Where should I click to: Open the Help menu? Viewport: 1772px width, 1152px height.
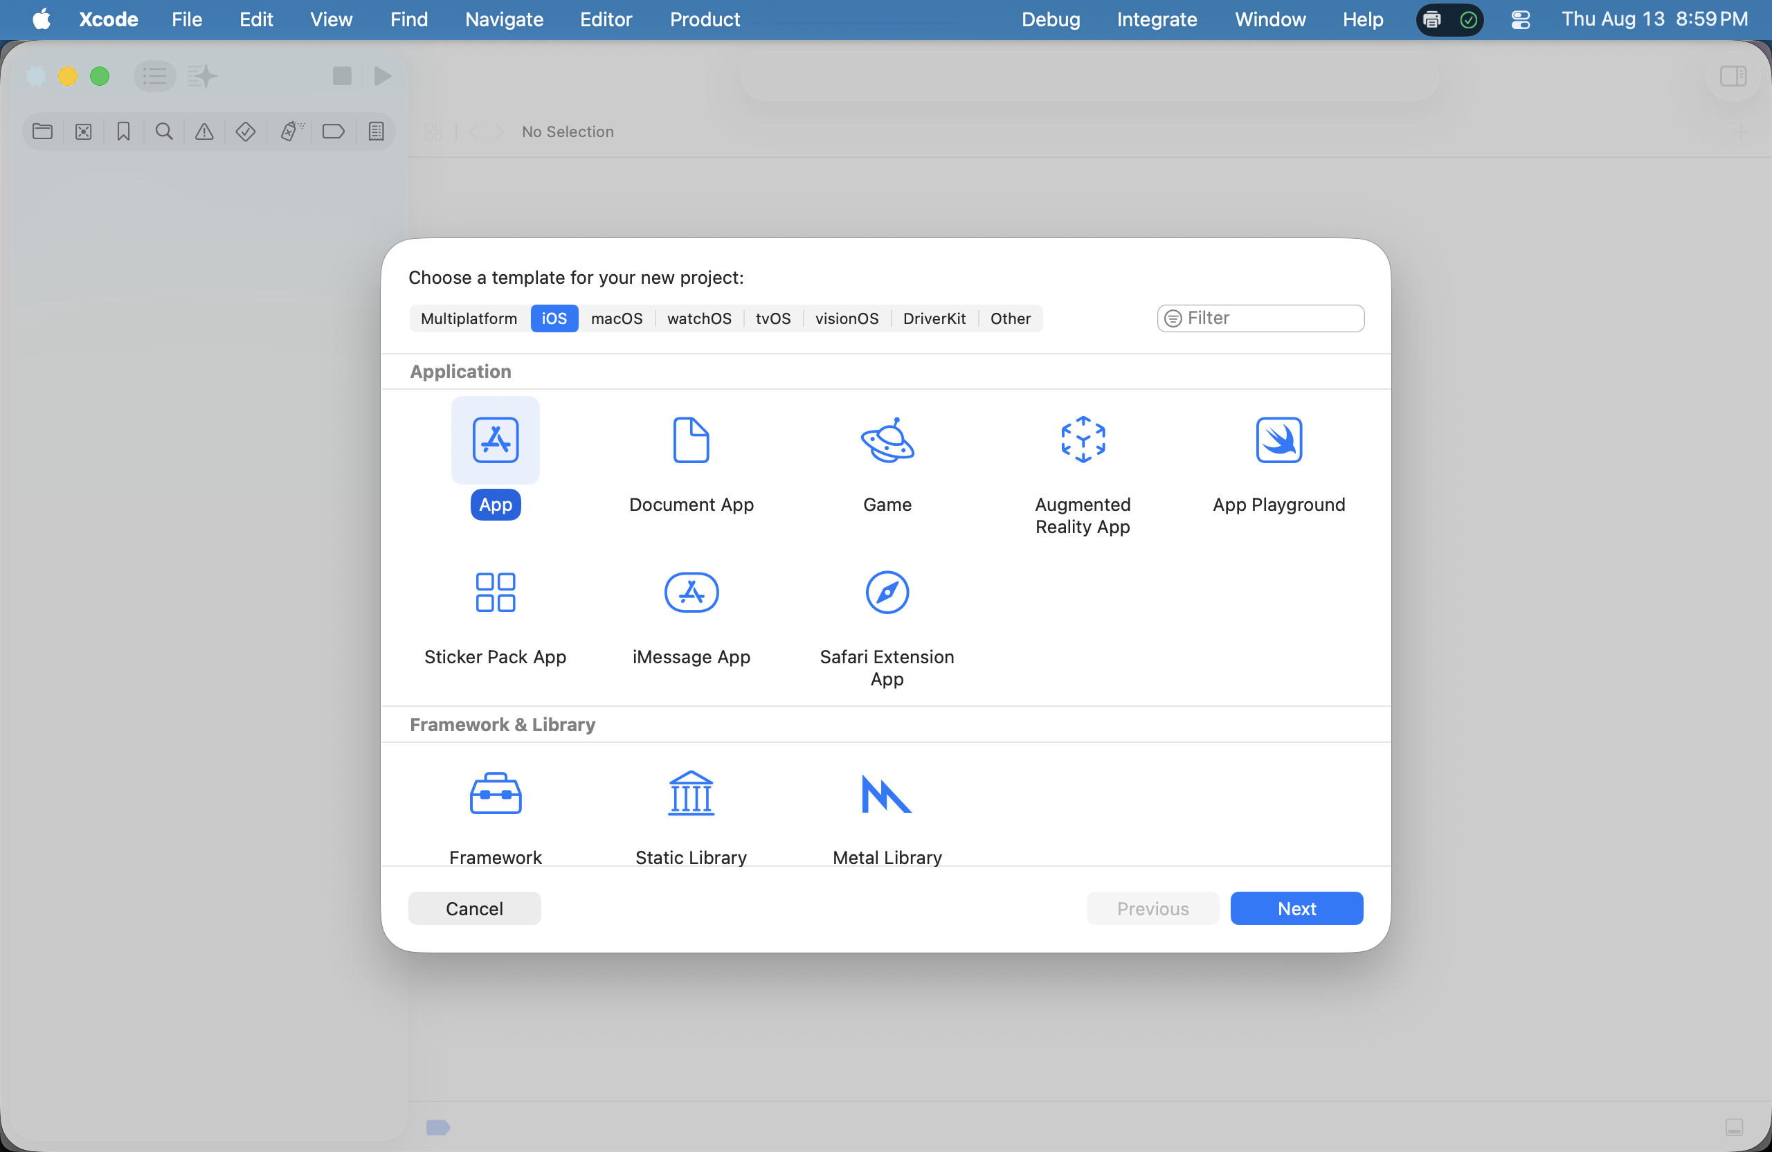[1362, 19]
